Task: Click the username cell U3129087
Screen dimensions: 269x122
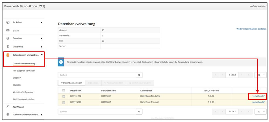Action: [106, 102]
